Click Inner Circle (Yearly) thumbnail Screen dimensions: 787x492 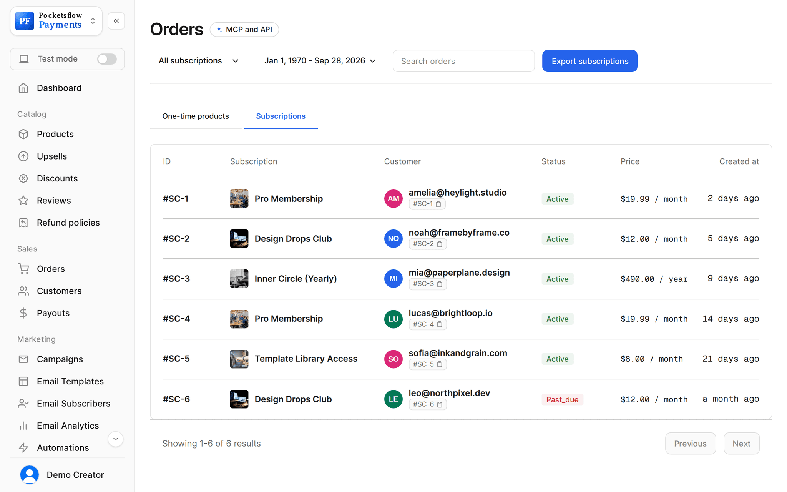click(x=239, y=279)
